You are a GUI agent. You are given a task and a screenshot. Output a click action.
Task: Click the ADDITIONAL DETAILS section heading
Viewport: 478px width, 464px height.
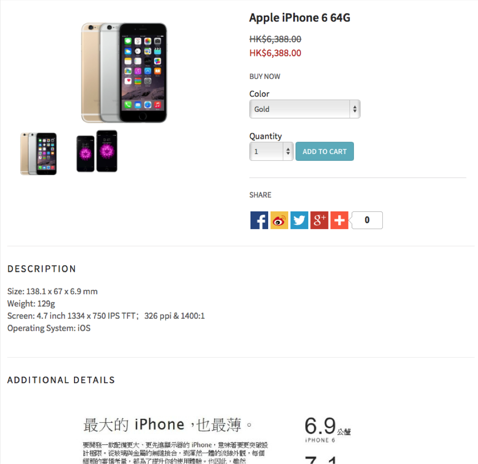pos(61,380)
